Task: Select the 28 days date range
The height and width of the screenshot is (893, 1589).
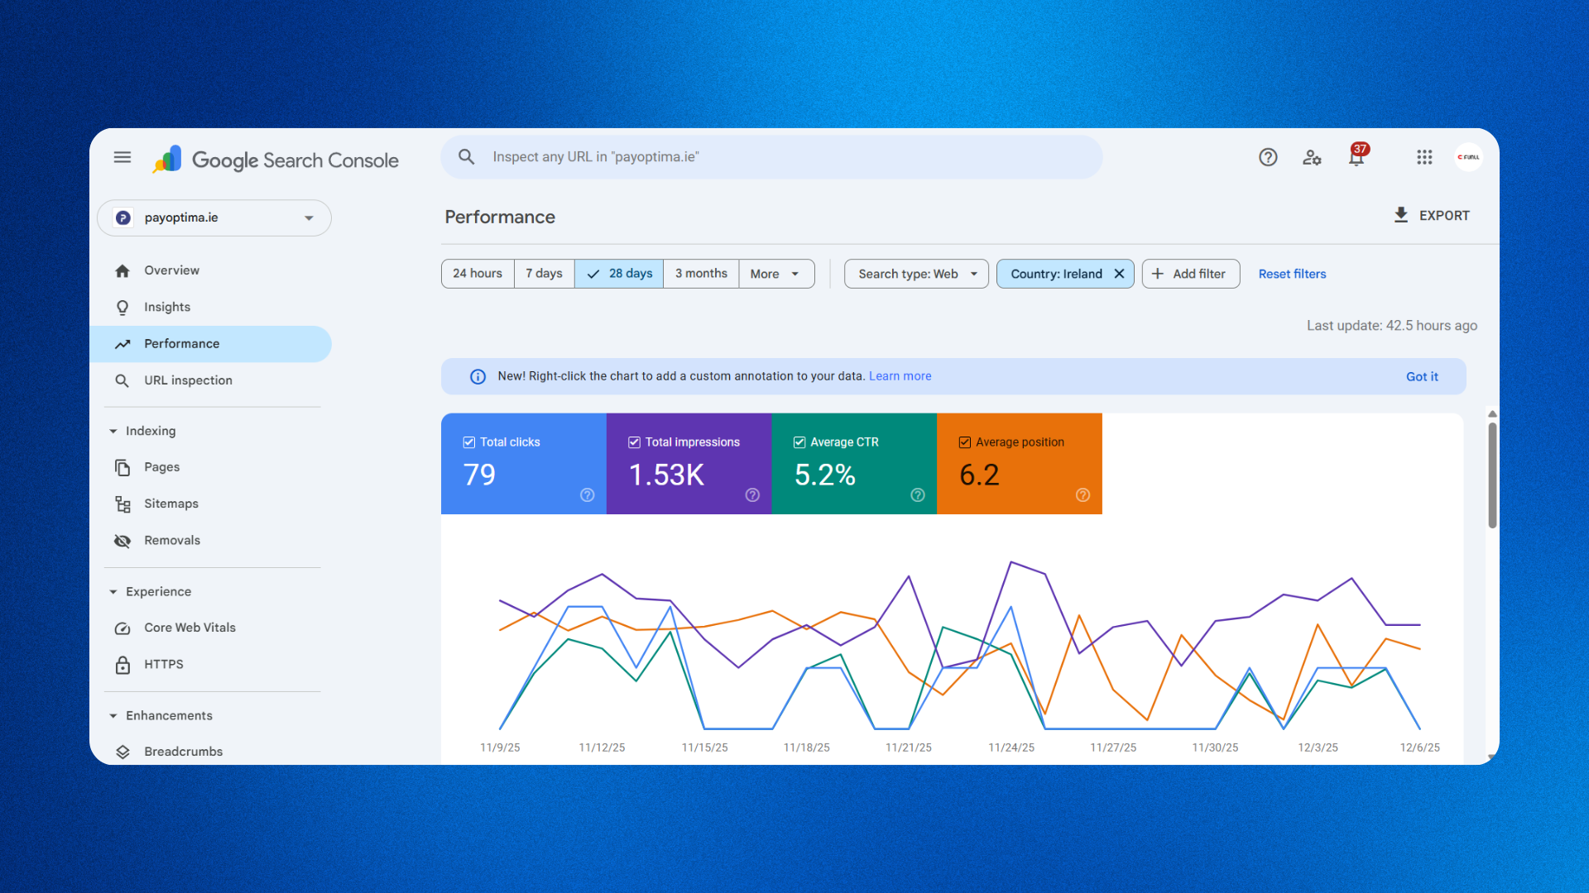Action: [x=619, y=274]
